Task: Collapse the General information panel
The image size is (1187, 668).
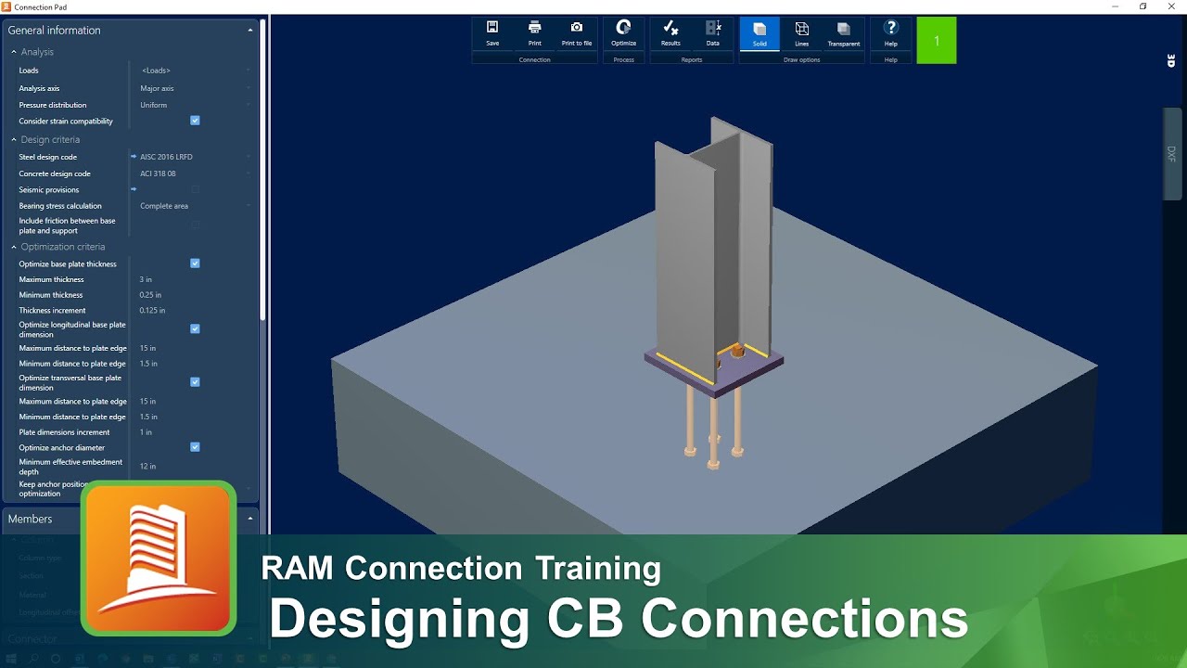Action: pyautogui.click(x=249, y=31)
